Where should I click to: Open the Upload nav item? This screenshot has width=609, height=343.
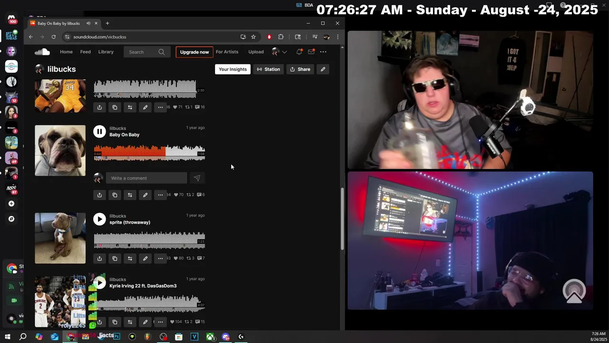pos(256,52)
